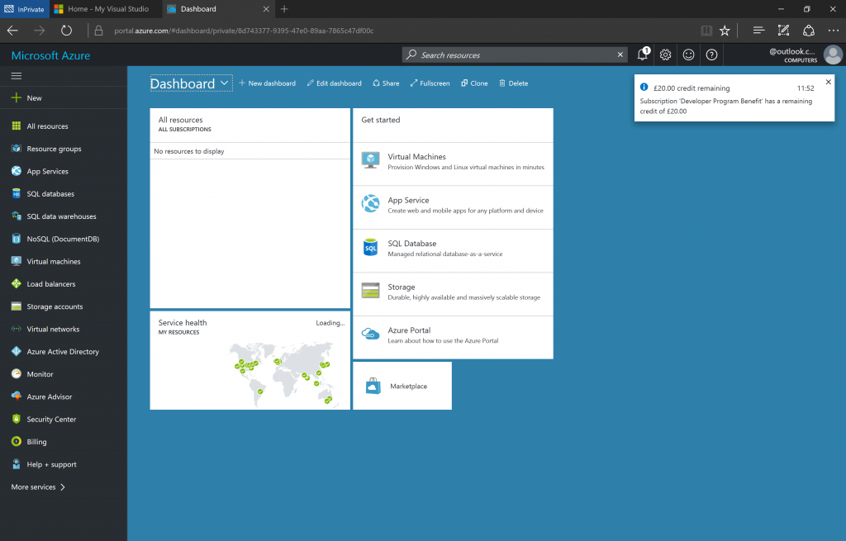Open a new browser tab
846x541 pixels.
[x=284, y=9]
